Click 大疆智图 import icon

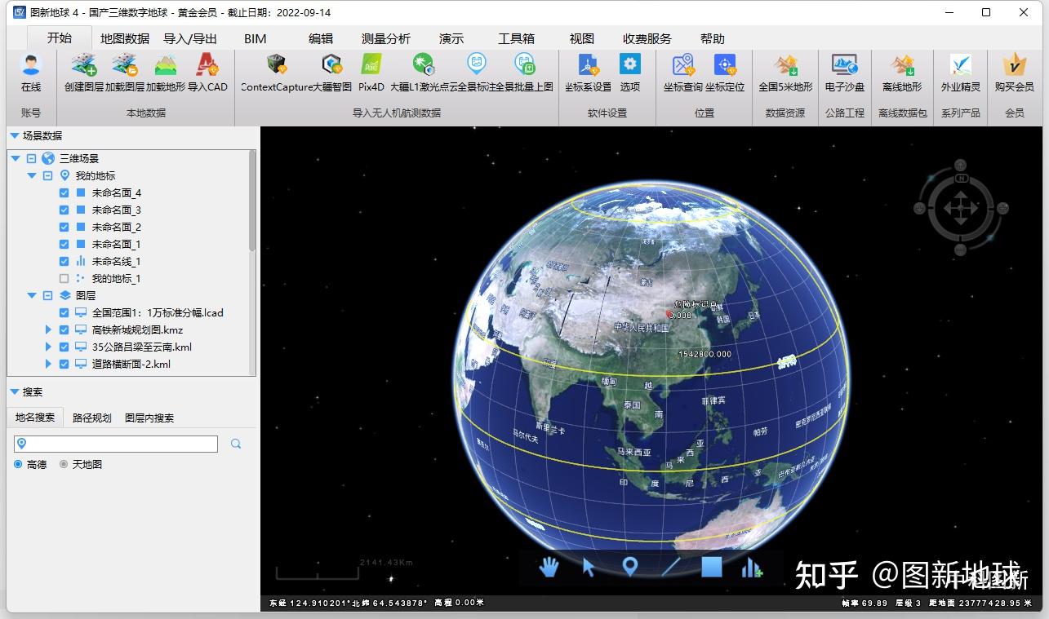coord(332,64)
